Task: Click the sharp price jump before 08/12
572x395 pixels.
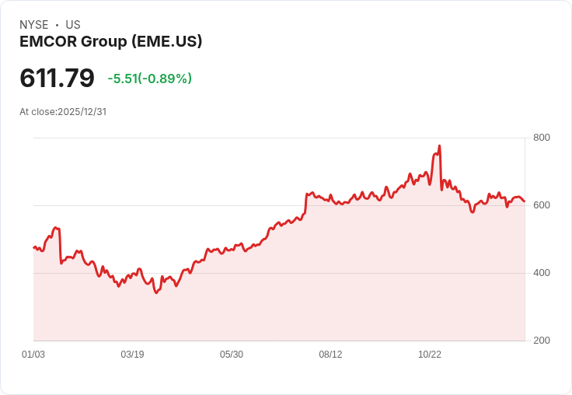Action: click(x=305, y=204)
